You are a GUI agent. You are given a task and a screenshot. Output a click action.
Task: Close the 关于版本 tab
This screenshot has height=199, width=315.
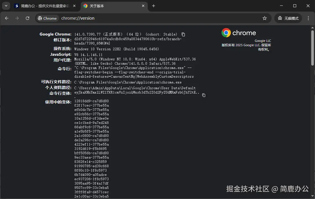[143, 6]
